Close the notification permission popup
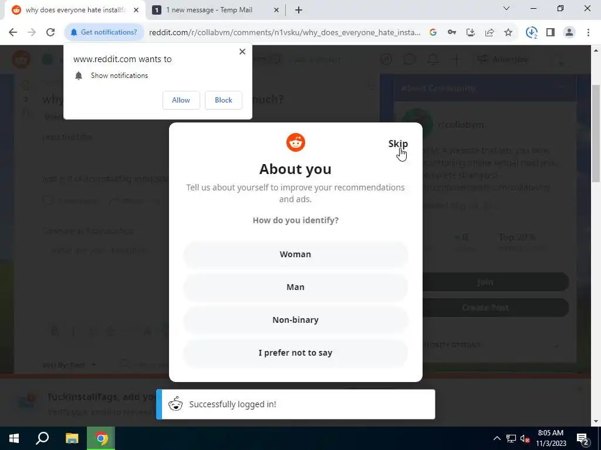Screen dimensions: 601x450 click(x=242, y=52)
